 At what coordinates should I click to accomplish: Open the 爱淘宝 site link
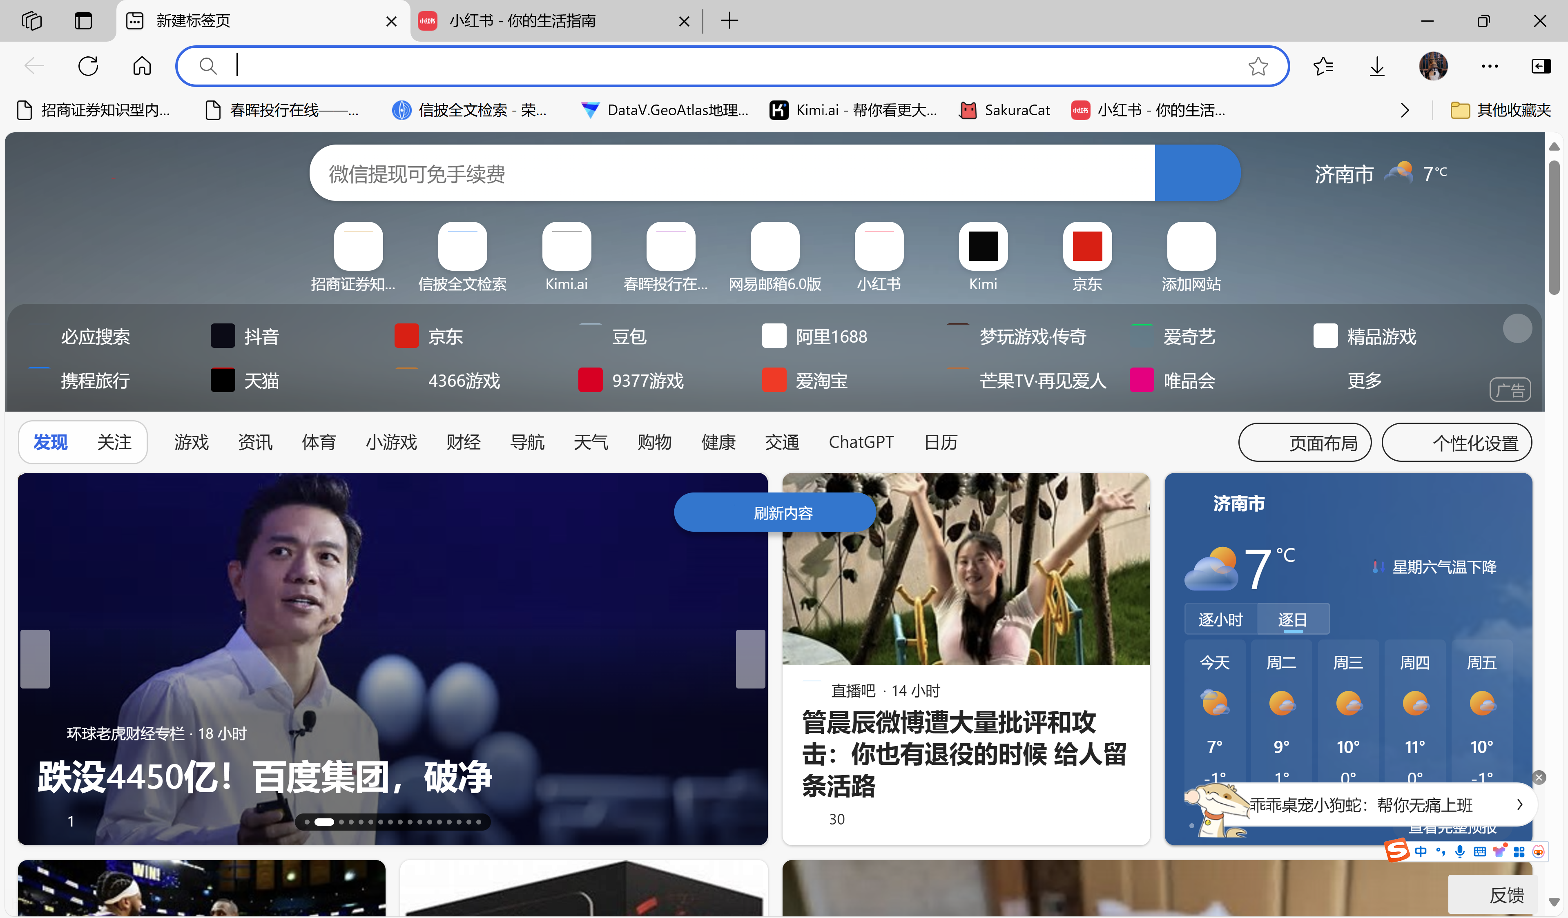tap(805, 380)
